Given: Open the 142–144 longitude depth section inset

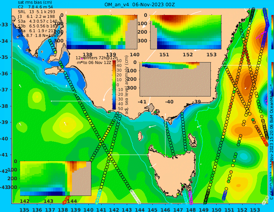Looking at the screenshot, I should [56, 178].
